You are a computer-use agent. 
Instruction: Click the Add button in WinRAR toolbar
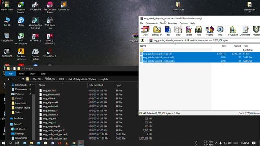[145, 31]
